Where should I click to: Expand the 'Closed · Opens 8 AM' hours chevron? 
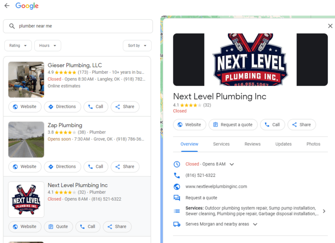(x=232, y=164)
